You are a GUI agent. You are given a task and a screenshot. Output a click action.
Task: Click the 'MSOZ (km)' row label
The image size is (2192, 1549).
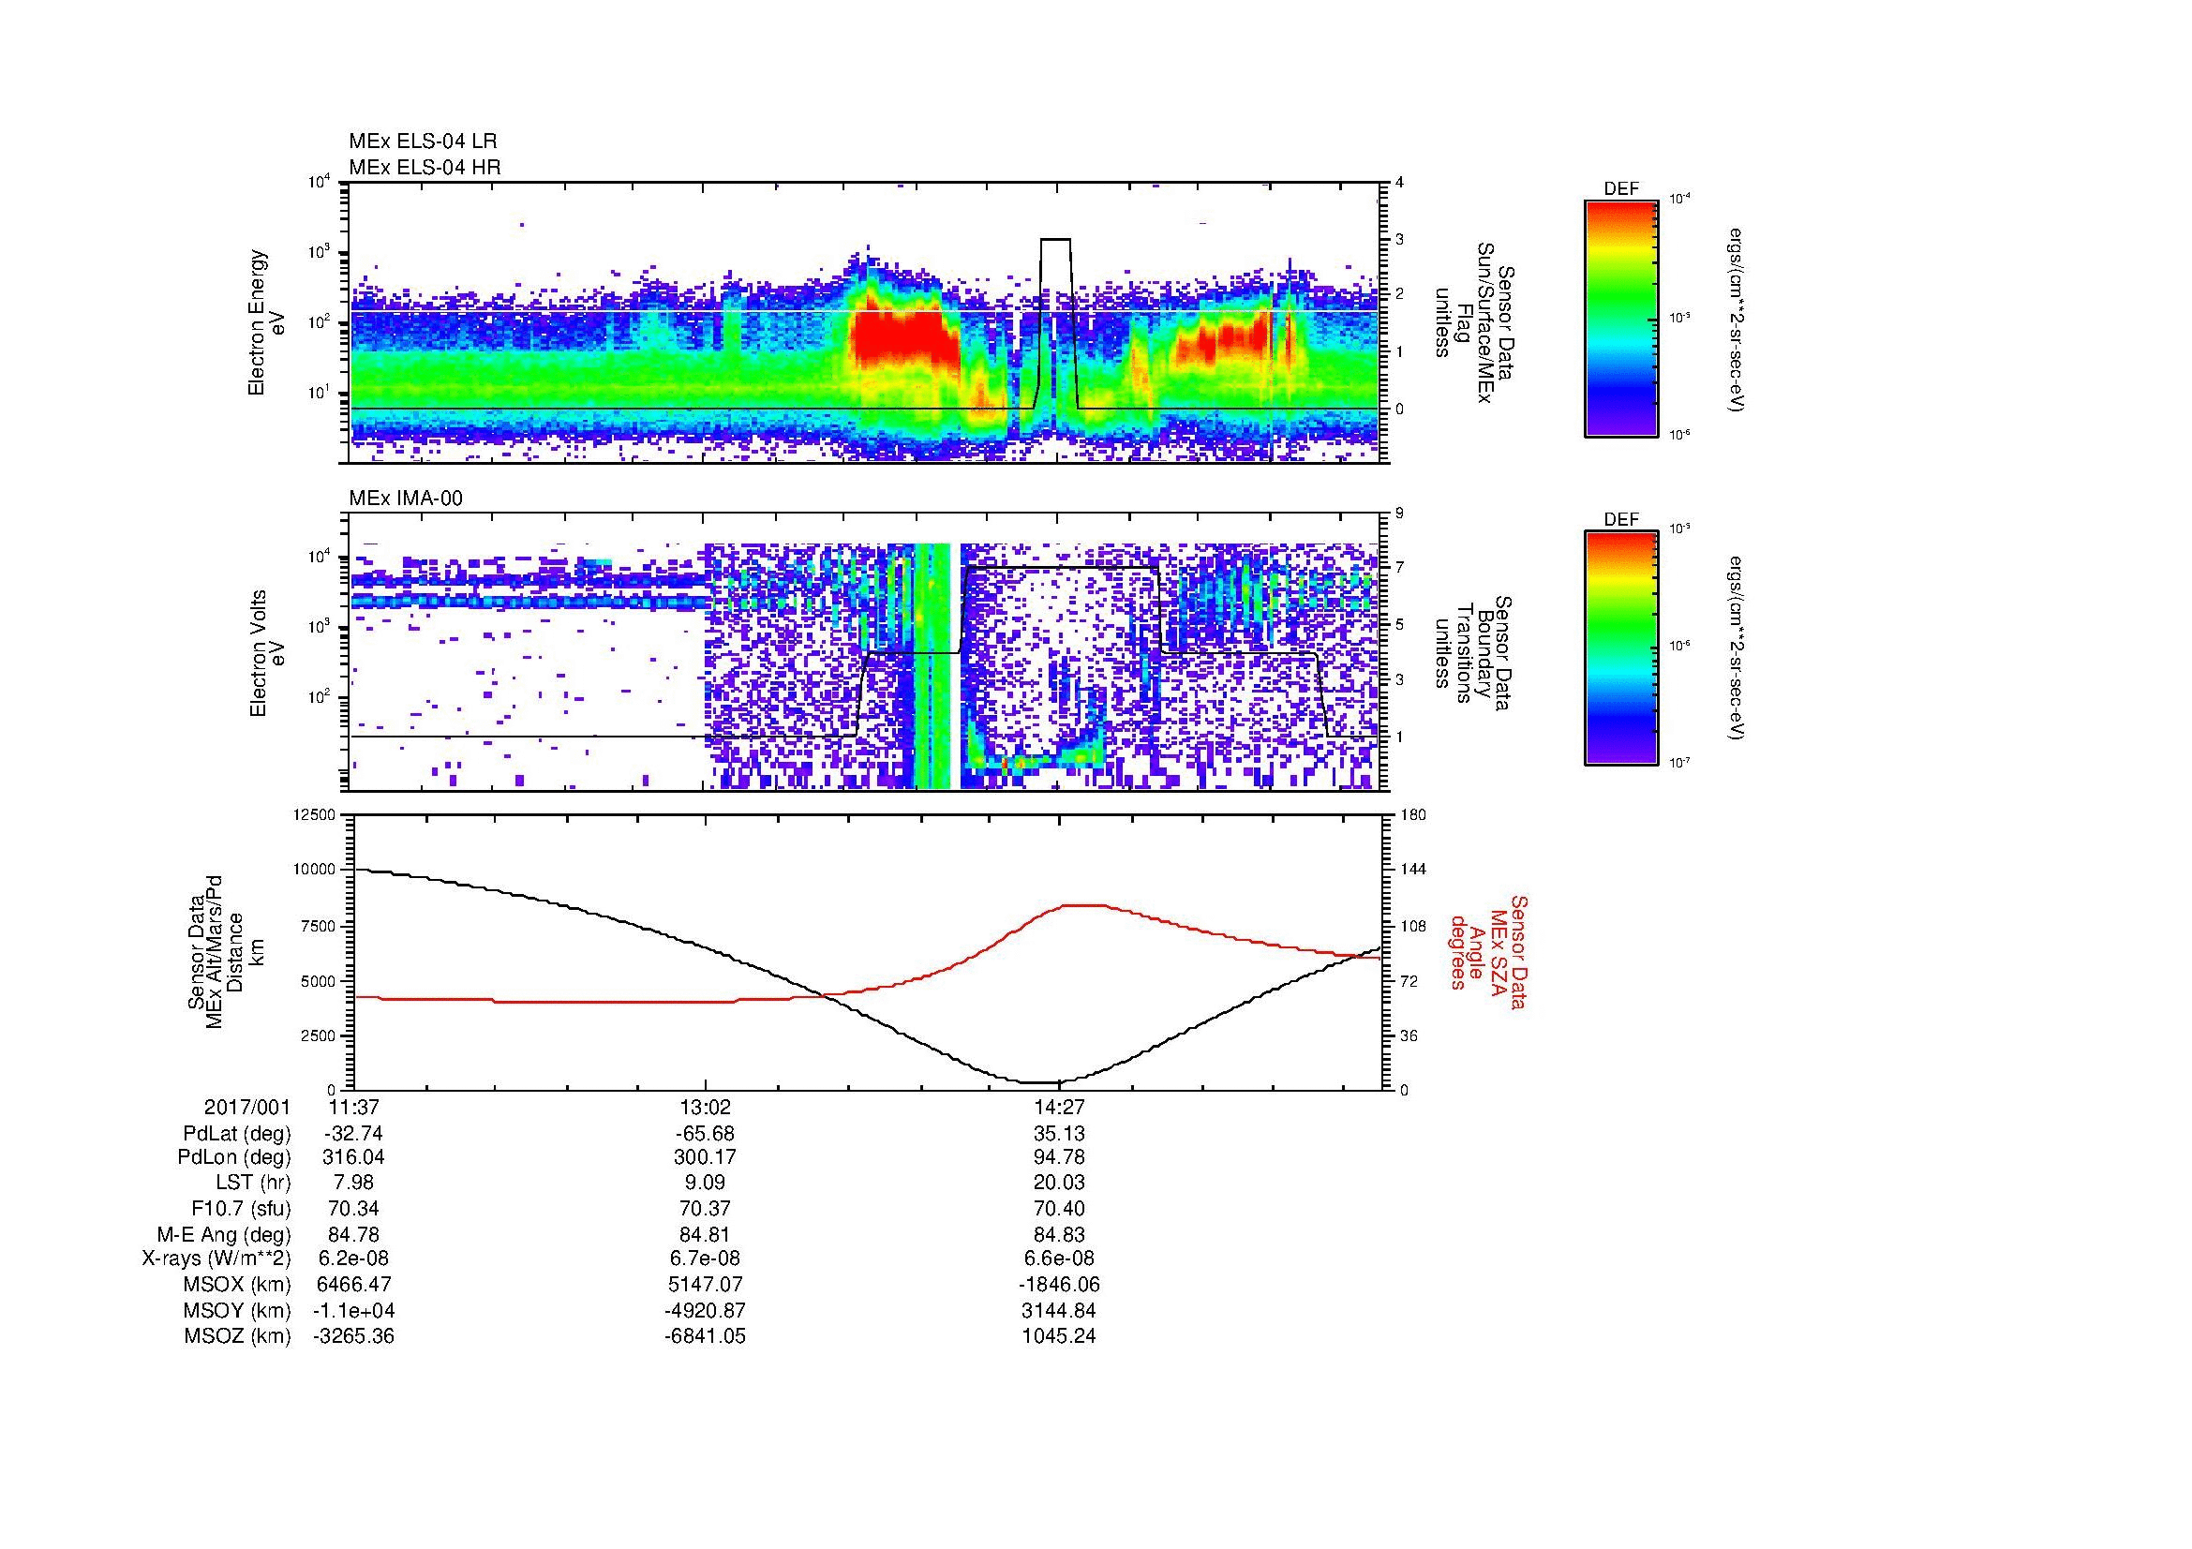[x=238, y=1336]
